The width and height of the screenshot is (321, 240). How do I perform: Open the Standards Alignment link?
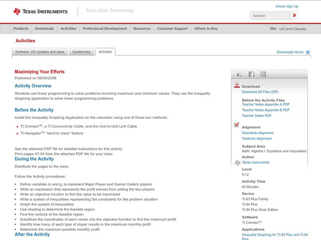click(258, 133)
